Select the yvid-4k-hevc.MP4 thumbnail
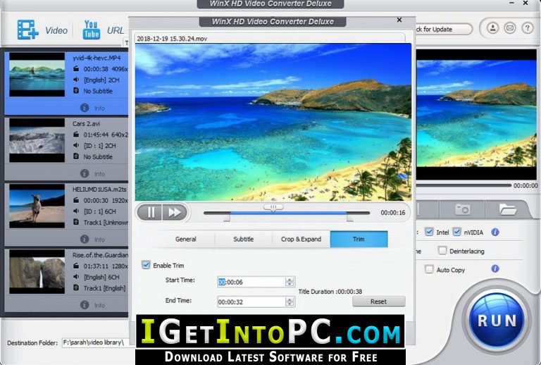The width and height of the screenshot is (541, 365). 37,75
